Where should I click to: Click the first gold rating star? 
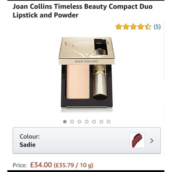[x=119, y=27]
